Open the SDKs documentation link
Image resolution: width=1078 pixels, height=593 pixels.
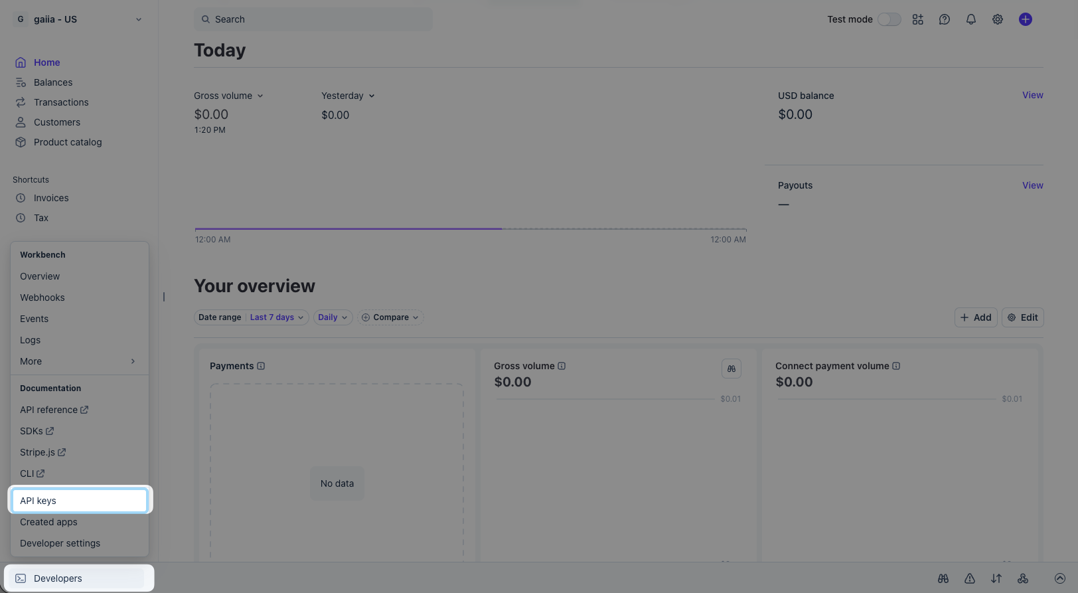click(37, 431)
